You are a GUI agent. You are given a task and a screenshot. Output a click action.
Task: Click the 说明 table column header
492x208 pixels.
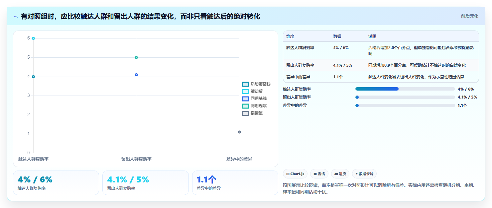click(372, 36)
